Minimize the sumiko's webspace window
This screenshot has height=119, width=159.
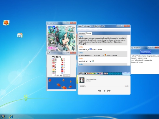pos(118,26)
